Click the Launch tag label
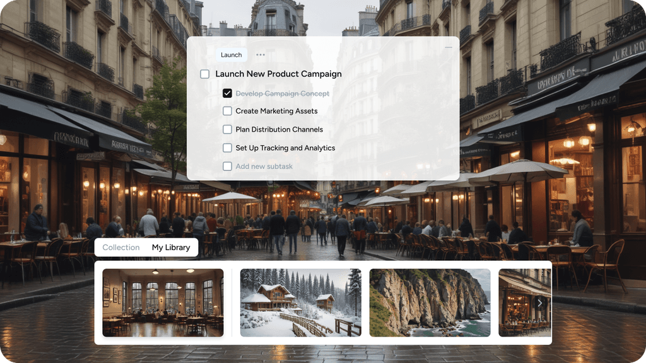The width and height of the screenshot is (646, 363). [231, 55]
